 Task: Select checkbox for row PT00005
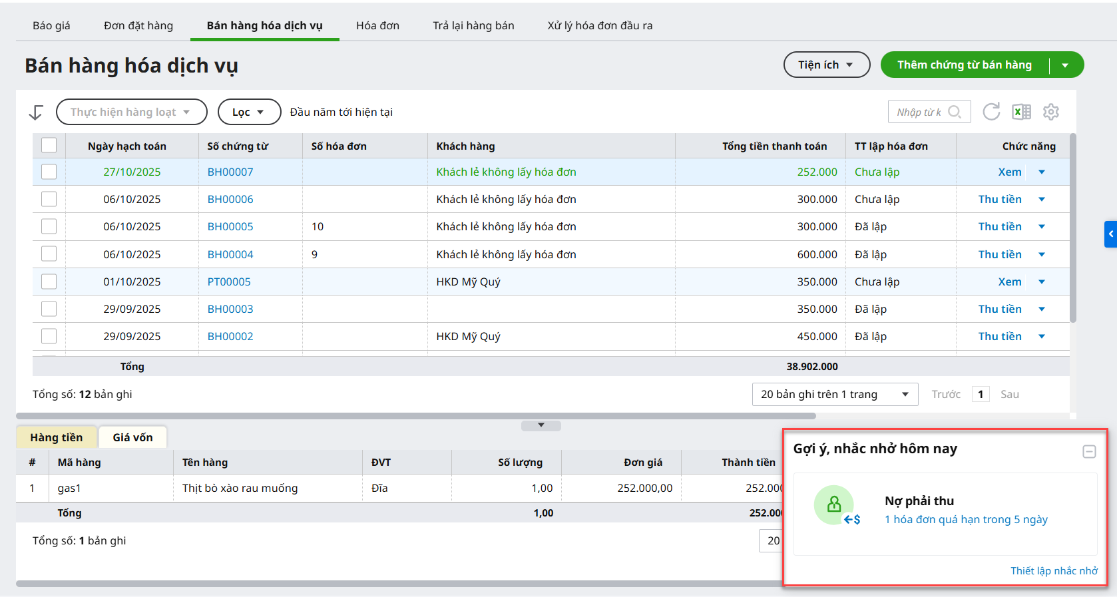[49, 282]
